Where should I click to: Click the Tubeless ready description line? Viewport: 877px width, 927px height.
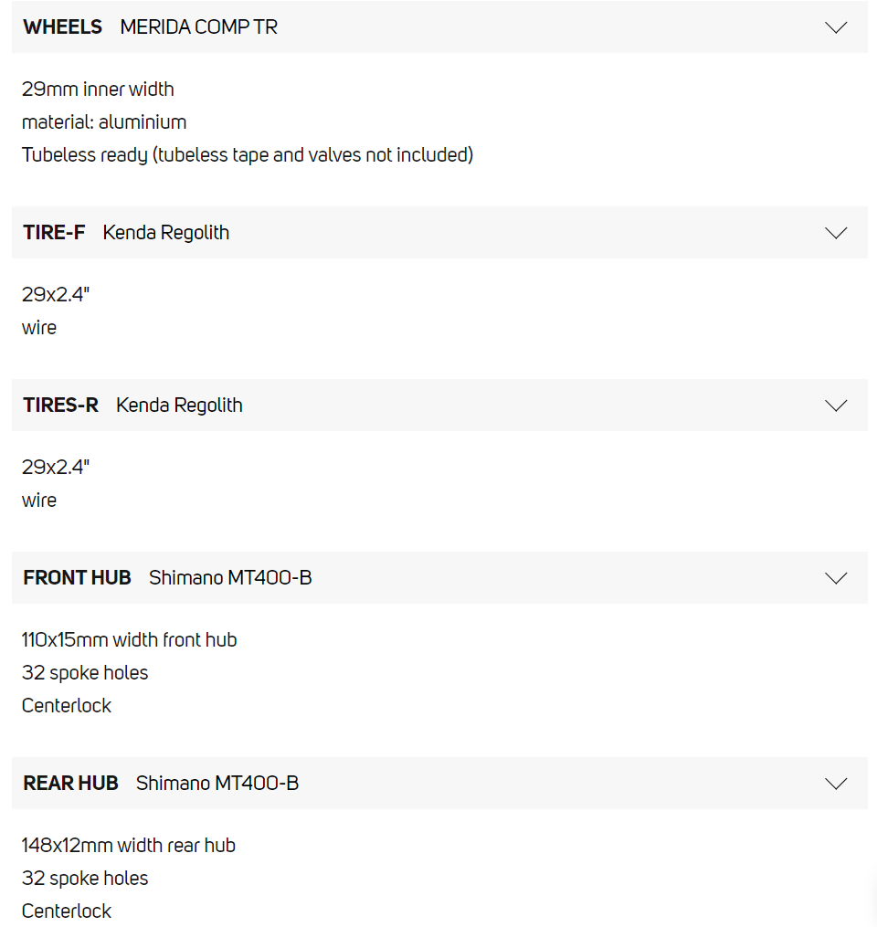coord(248,155)
